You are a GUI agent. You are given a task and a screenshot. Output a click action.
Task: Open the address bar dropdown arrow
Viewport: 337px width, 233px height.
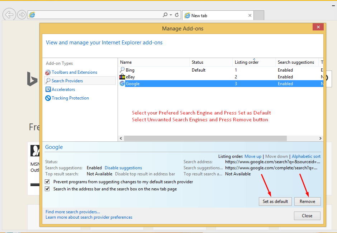171,15
